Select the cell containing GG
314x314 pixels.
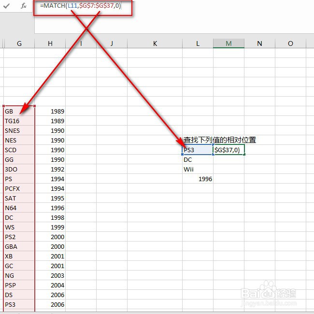(x=19, y=159)
